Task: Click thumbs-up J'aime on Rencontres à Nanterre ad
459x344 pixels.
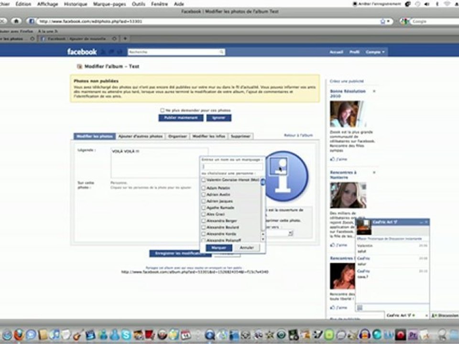Action: (x=339, y=245)
